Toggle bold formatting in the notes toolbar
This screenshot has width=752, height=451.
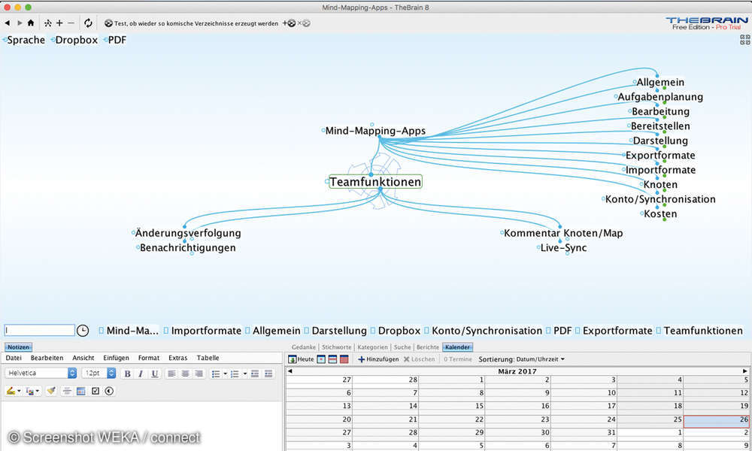(127, 373)
